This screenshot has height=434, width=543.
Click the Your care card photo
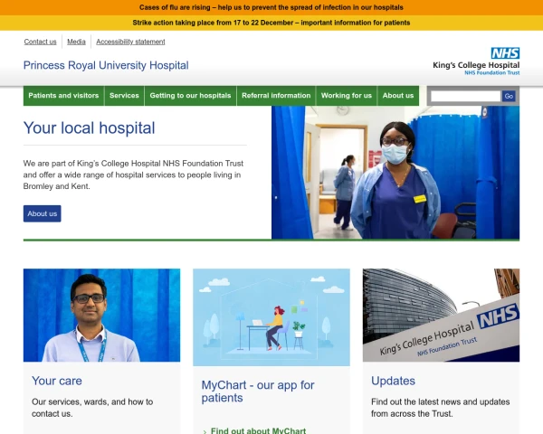coord(101,315)
